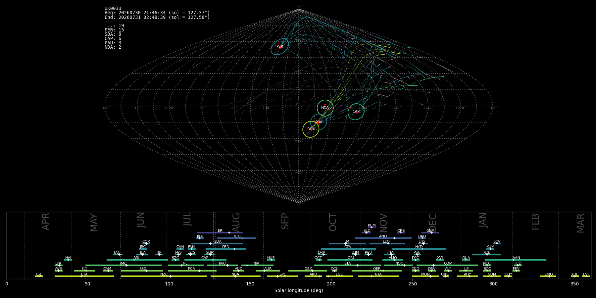Image resolution: width=596 pixels, height=298 pixels.
Task: Select the ETA shower bar
Action: tap(84, 276)
